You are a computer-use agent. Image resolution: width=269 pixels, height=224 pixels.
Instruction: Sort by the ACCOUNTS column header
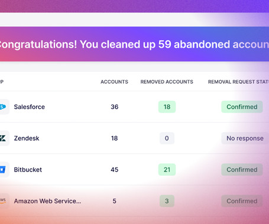pyautogui.click(x=114, y=82)
